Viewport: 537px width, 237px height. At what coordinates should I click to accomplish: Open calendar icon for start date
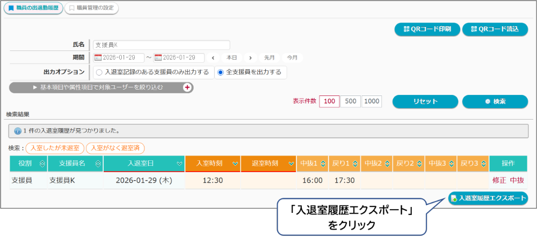pyautogui.click(x=98, y=58)
